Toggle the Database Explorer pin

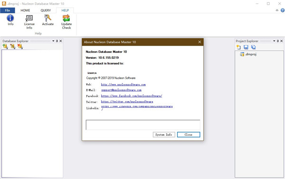click(57, 41)
